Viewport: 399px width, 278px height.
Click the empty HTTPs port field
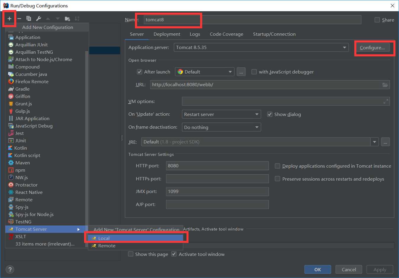tap(217, 179)
